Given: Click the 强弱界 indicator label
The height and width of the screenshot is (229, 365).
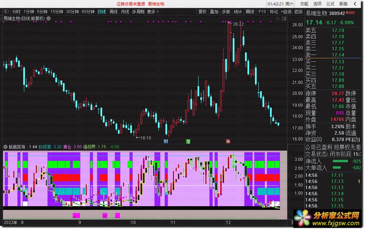Looking at the screenshot, I should click(x=90, y=147).
